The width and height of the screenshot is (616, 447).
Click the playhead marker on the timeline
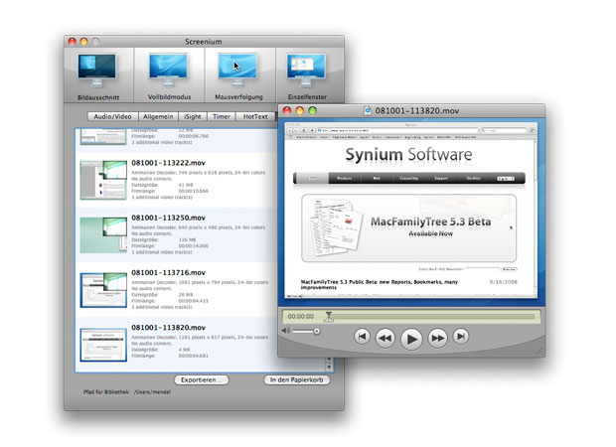click(x=329, y=316)
